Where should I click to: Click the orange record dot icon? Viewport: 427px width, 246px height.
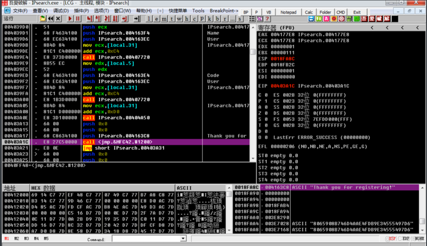point(334,19)
